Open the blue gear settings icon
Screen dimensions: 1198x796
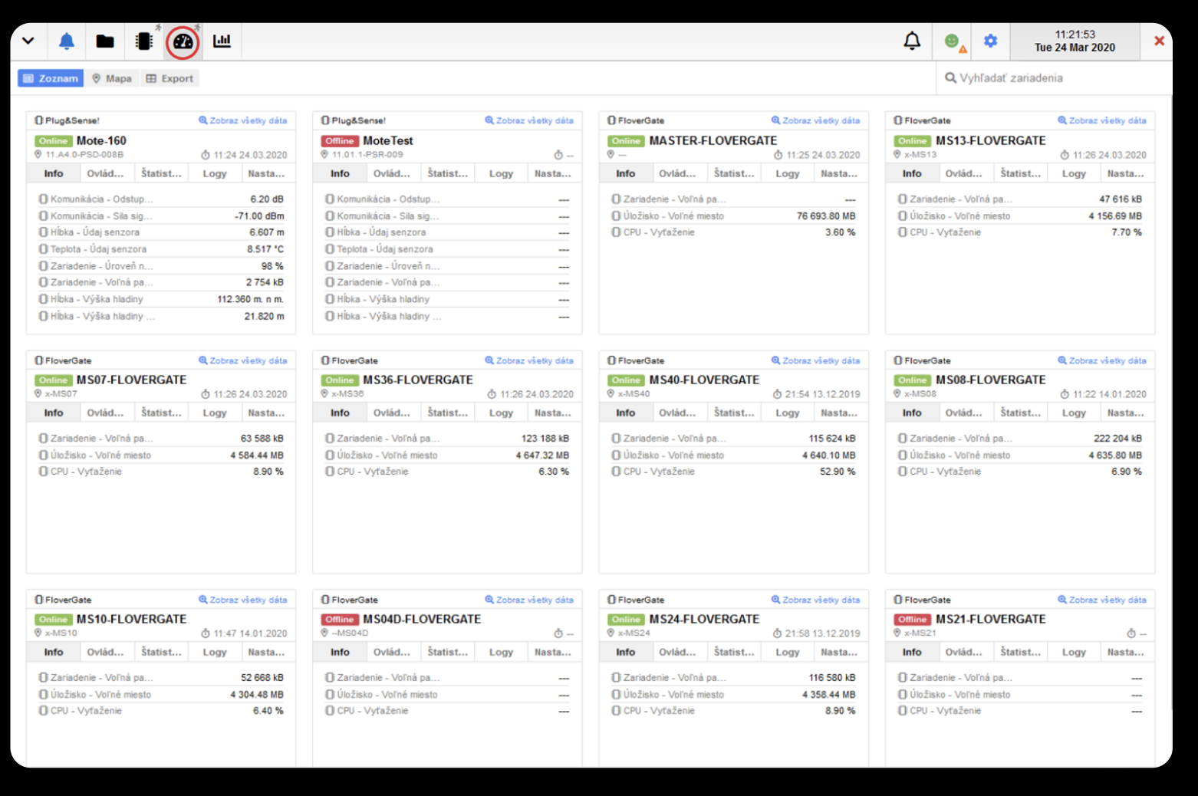991,41
